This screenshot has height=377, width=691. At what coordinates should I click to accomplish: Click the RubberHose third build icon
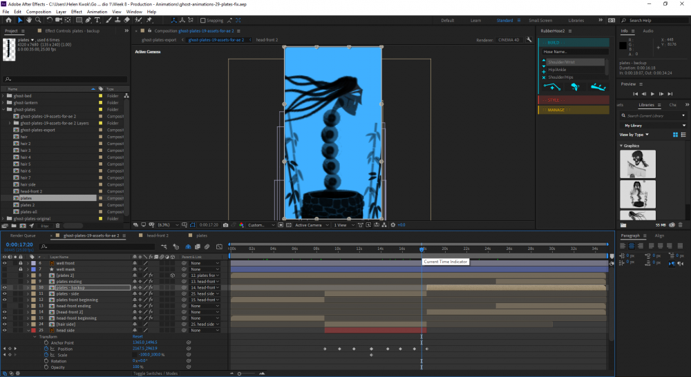(x=598, y=87)
